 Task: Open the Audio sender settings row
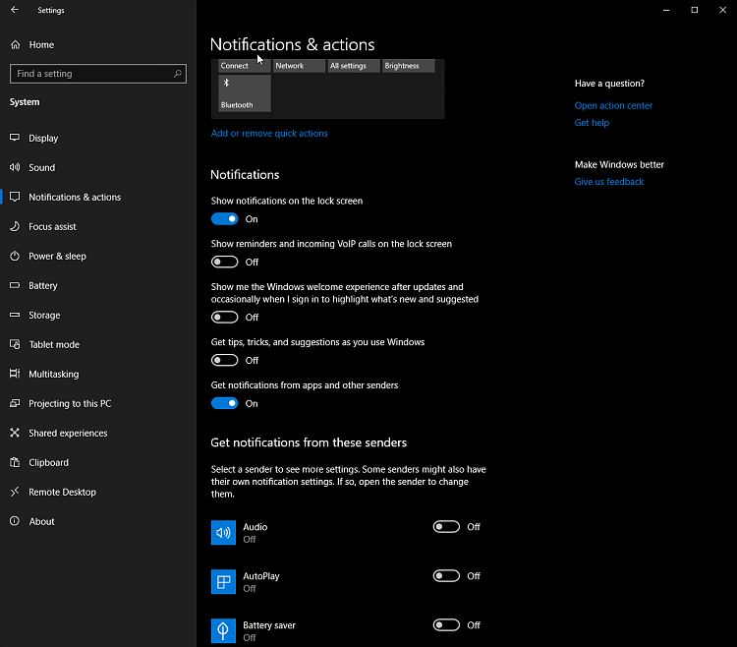tap(349, 532)
